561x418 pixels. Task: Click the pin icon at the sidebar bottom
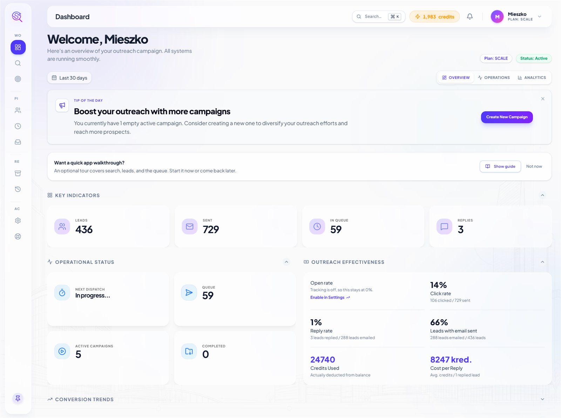[x=18, y=398]
